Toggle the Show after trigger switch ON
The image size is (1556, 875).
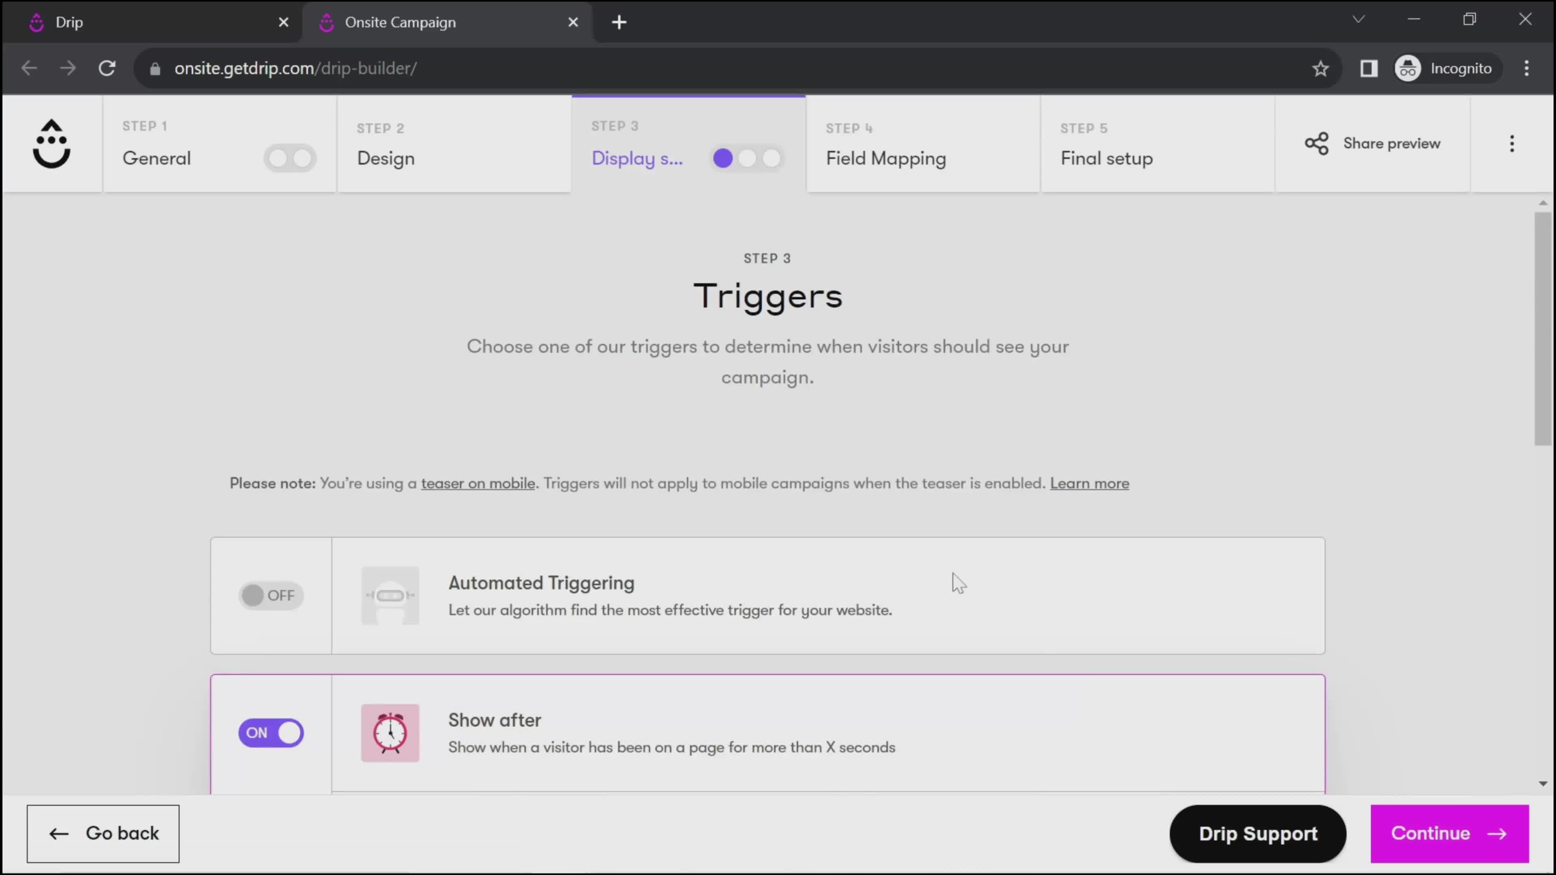tap(270, 732)
